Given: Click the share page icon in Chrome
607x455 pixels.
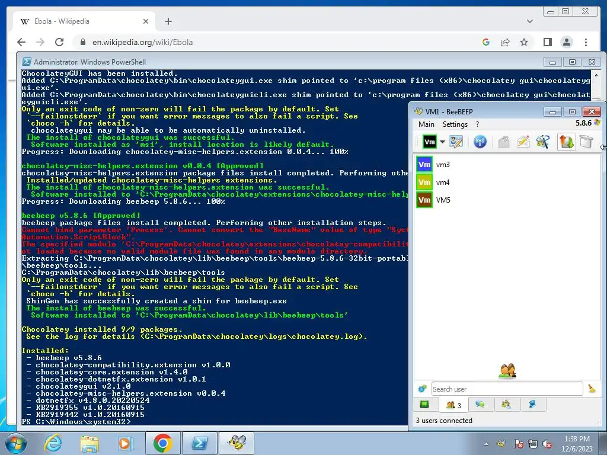Looking at the screenshot, I should point(505,42).
